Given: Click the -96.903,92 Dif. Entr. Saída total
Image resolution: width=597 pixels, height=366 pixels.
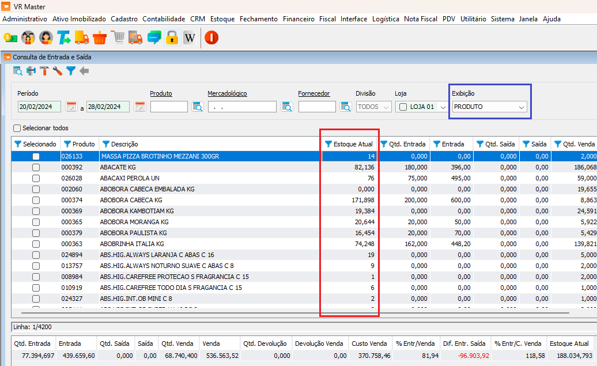Looking at the screenshot, I should [465, 355].
